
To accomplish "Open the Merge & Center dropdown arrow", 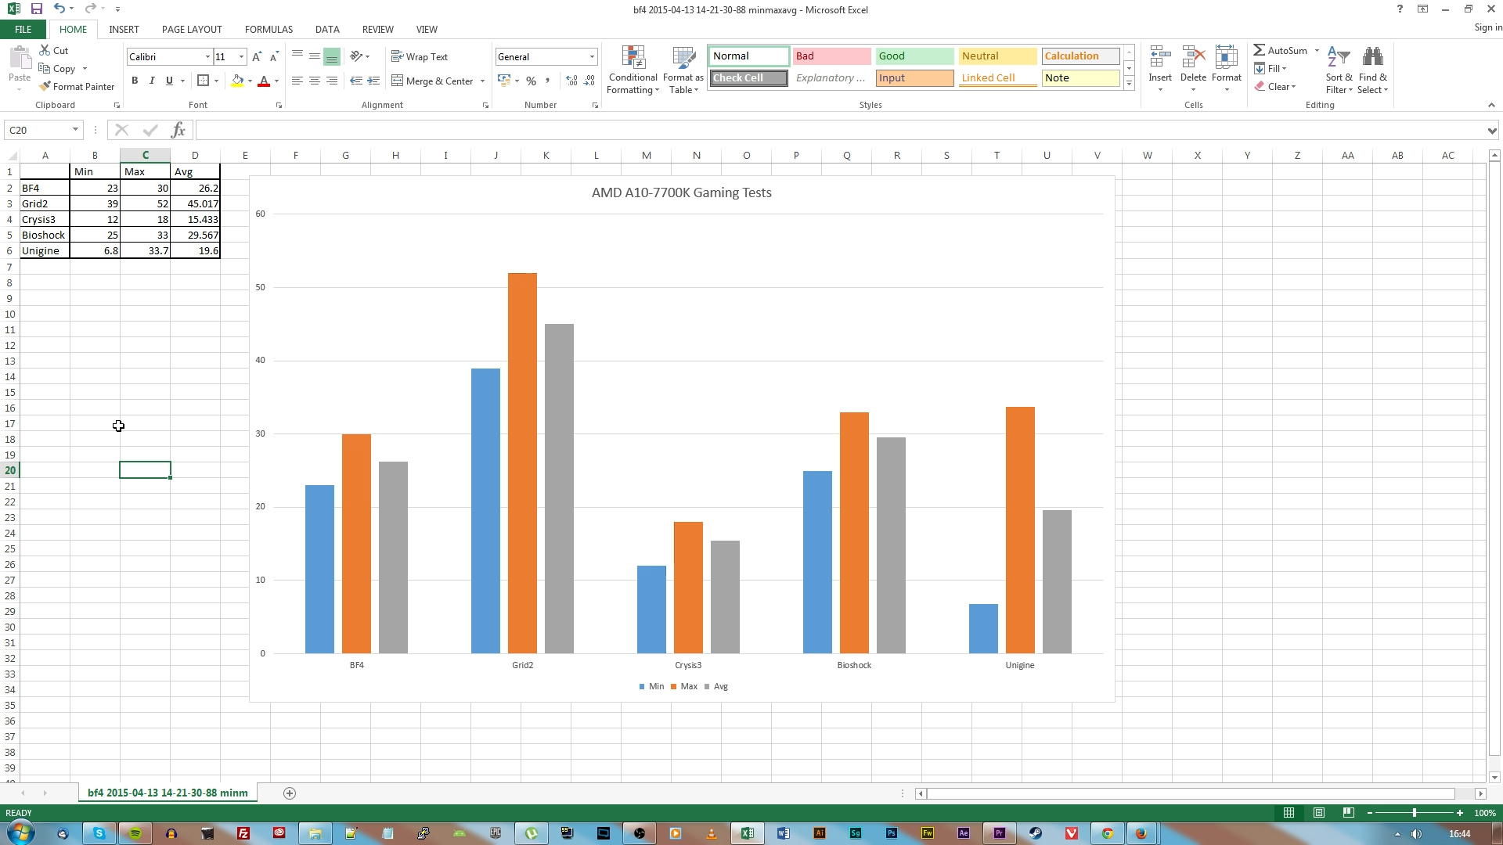I will pos(482,81).
